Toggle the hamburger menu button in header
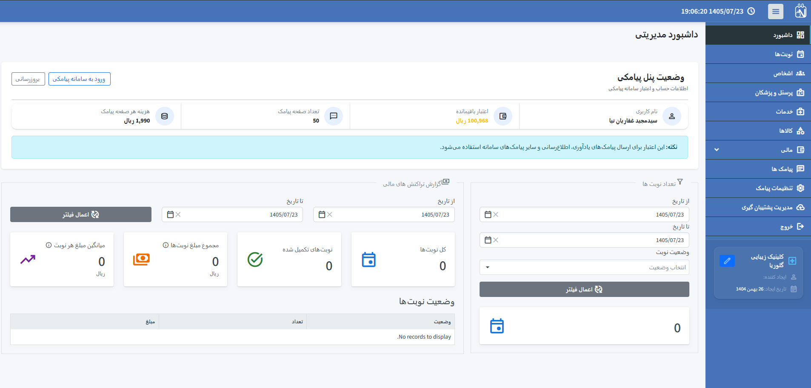This screenshot has height=388, width=811. [x=775, y=11]
